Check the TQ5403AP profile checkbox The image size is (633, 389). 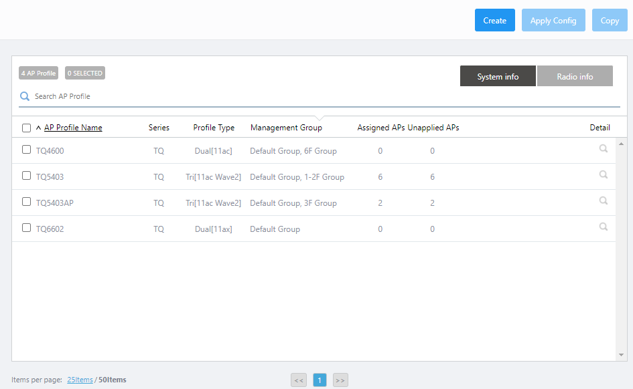tap(27, 202)
